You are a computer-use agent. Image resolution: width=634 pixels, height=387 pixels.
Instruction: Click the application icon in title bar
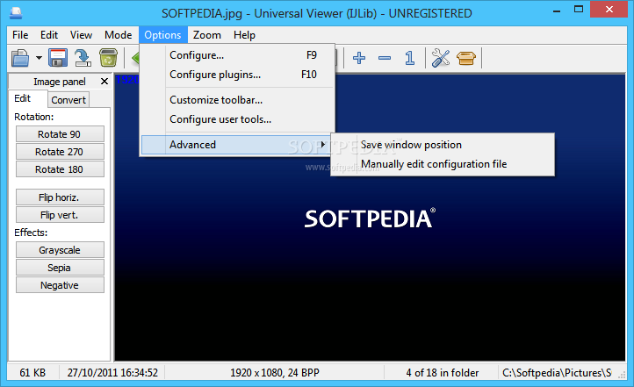16,13
